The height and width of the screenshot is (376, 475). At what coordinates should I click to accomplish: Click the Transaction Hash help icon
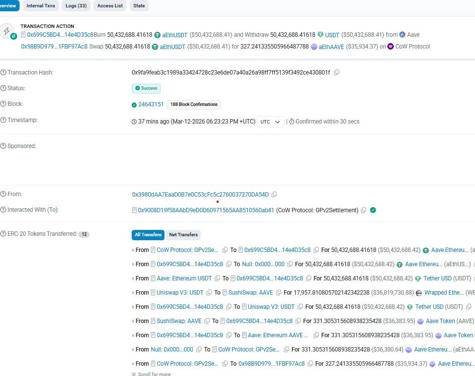click(x=3, y=73)
